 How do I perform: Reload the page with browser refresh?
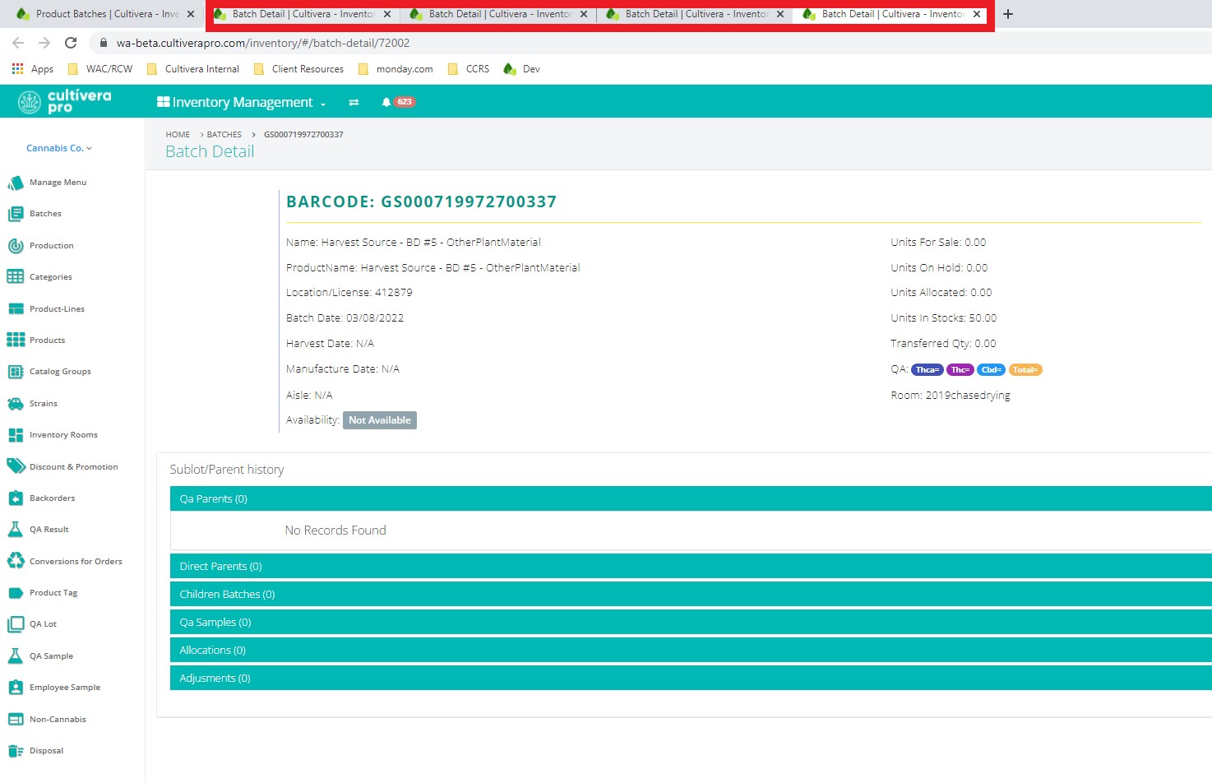click(71, 43)
